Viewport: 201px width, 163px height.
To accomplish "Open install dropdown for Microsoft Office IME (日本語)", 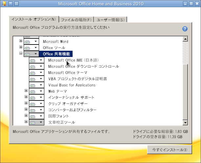I will pos(37,60).
